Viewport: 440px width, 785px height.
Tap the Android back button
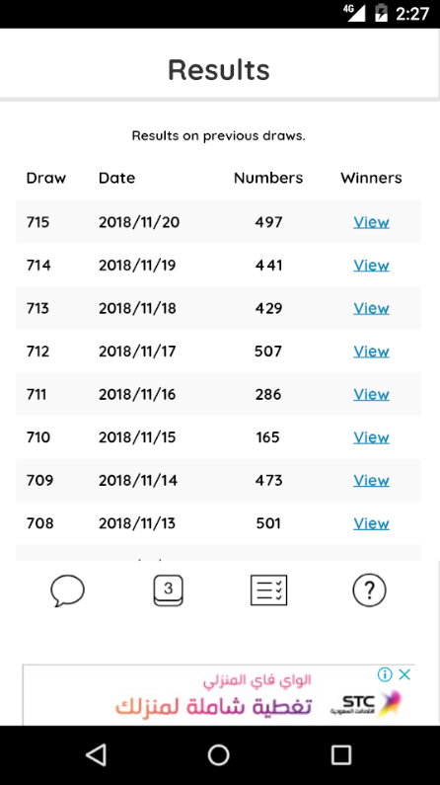click(96, 754)
